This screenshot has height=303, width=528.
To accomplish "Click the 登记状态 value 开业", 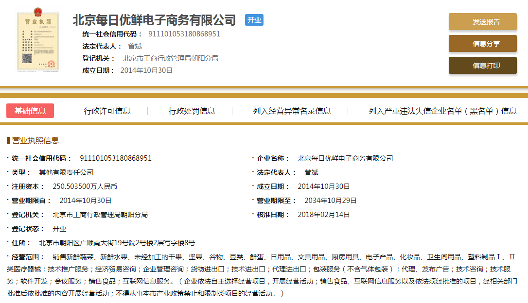I will [x=59, y=229].
